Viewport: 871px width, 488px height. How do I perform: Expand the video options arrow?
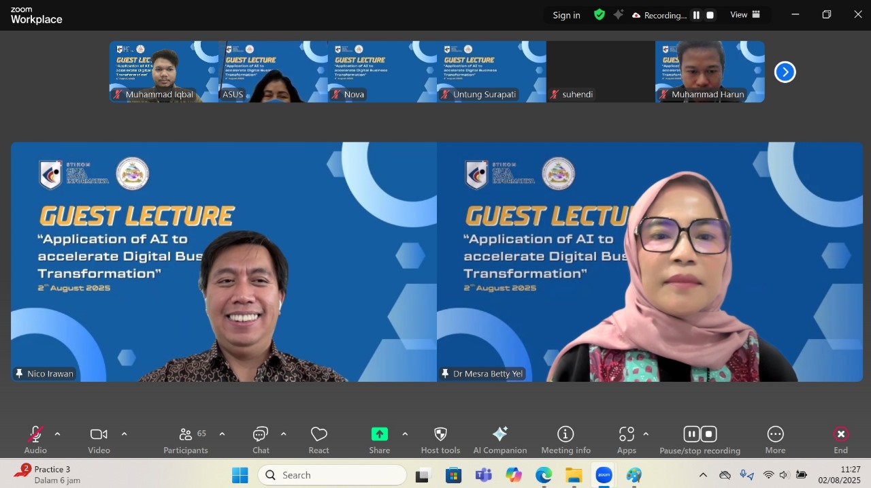(x=124, y=434)
